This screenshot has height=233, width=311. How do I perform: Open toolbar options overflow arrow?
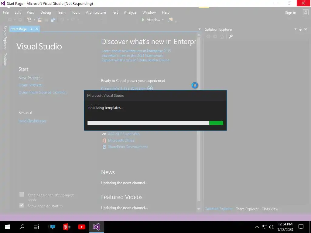coord(176,21)
